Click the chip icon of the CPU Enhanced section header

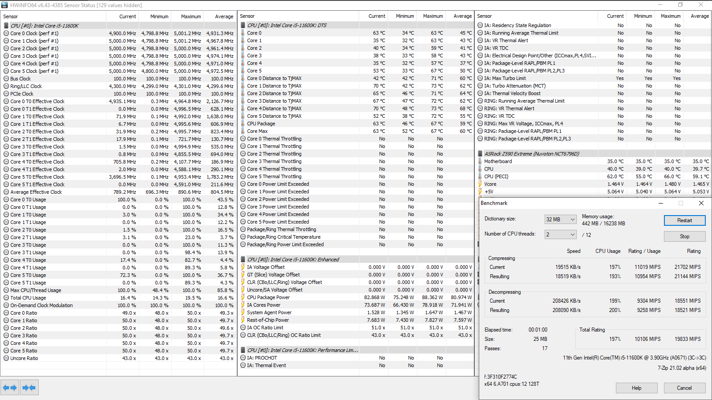click(x=243, y=260)
